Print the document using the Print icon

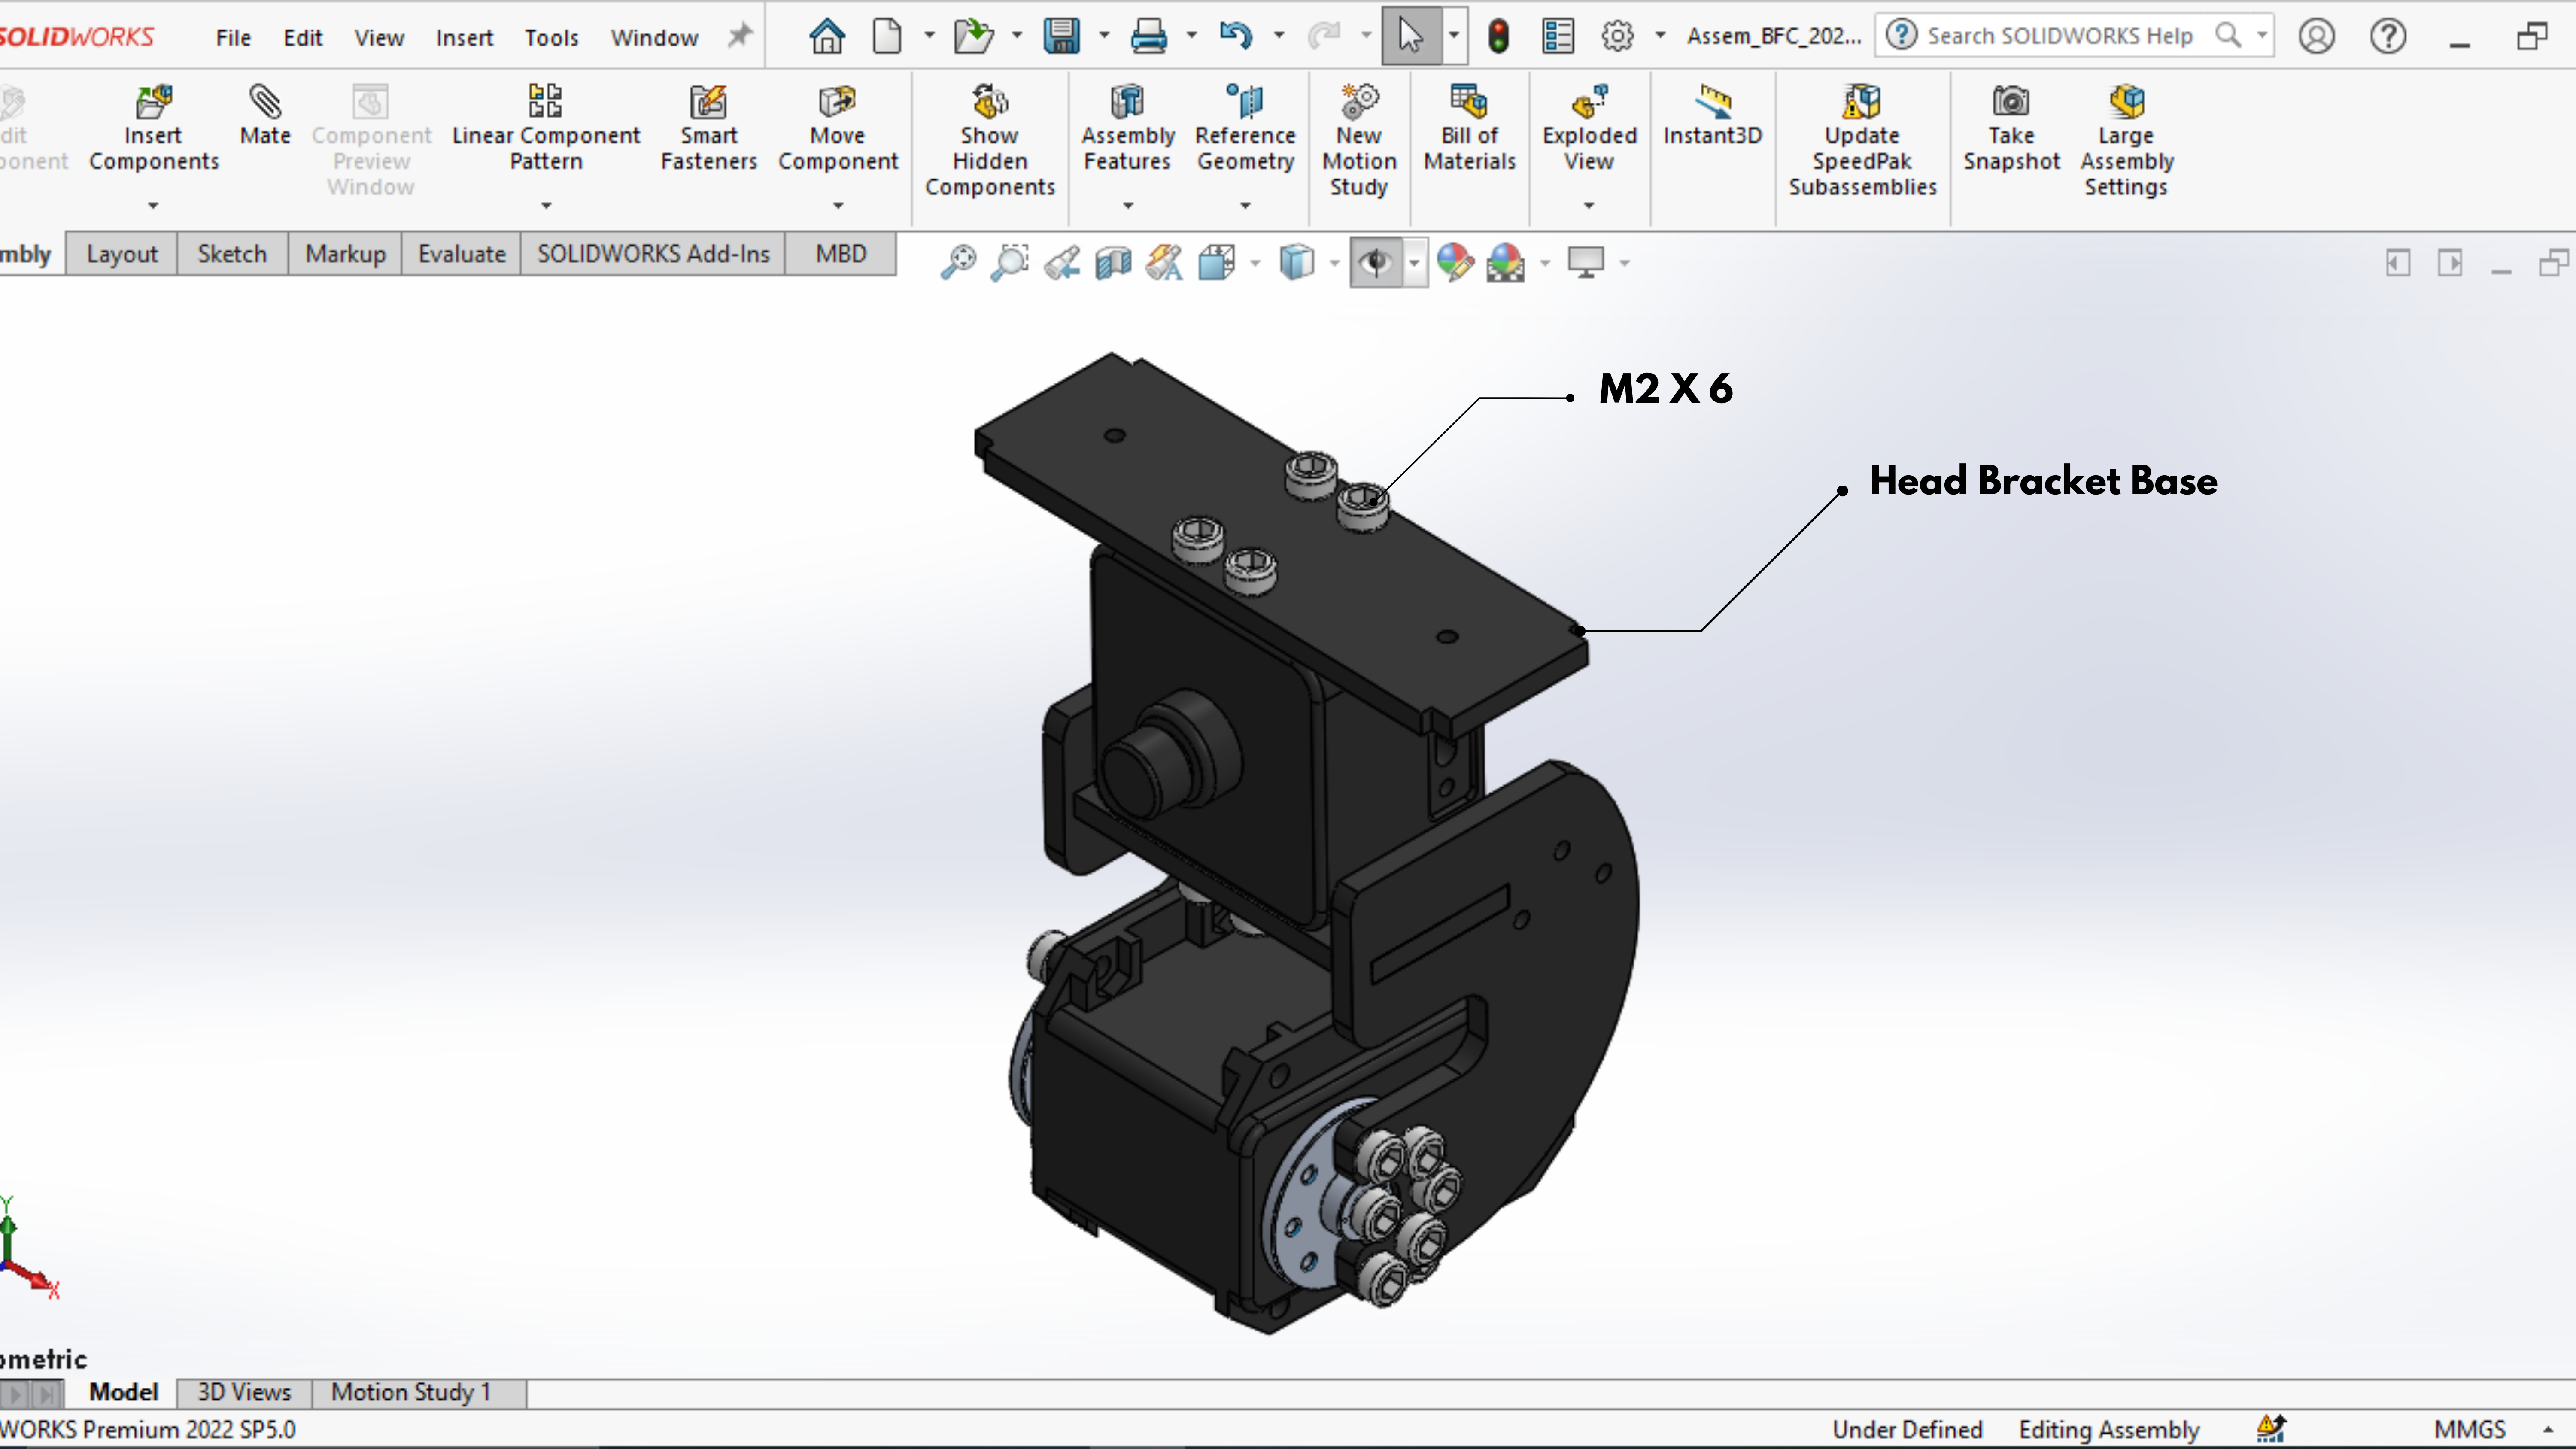(1148, 36)
